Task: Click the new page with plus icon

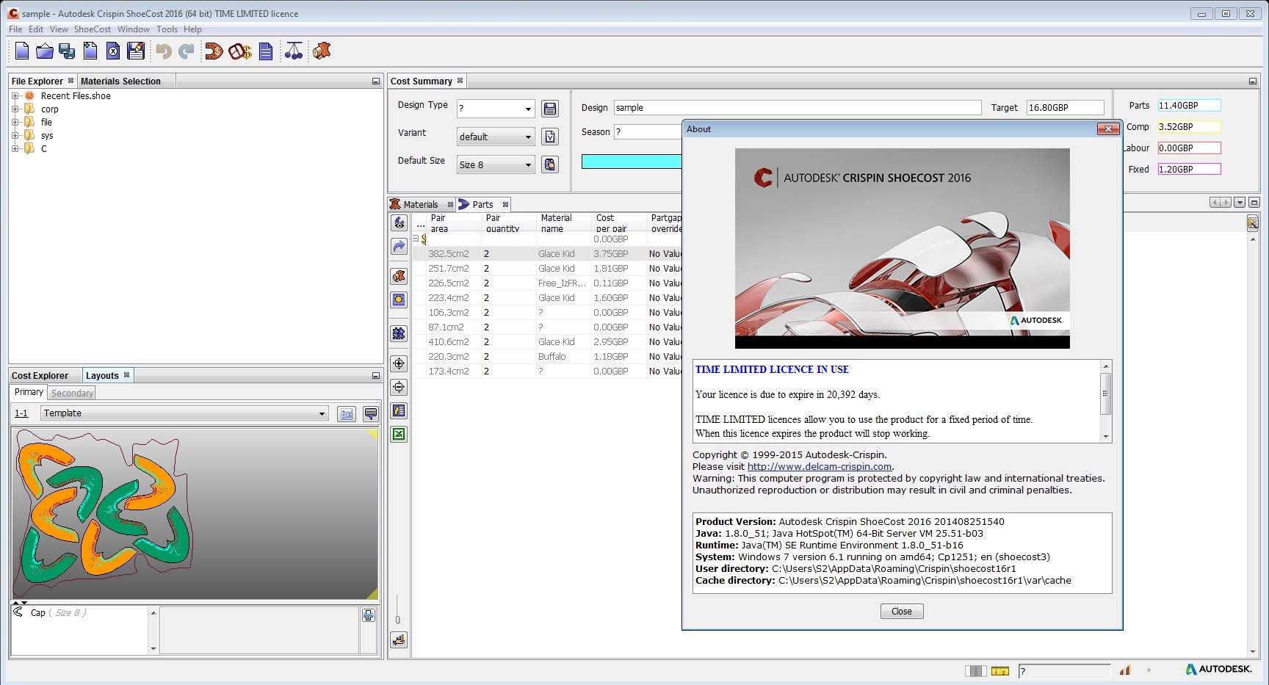Action: point(90,51)
